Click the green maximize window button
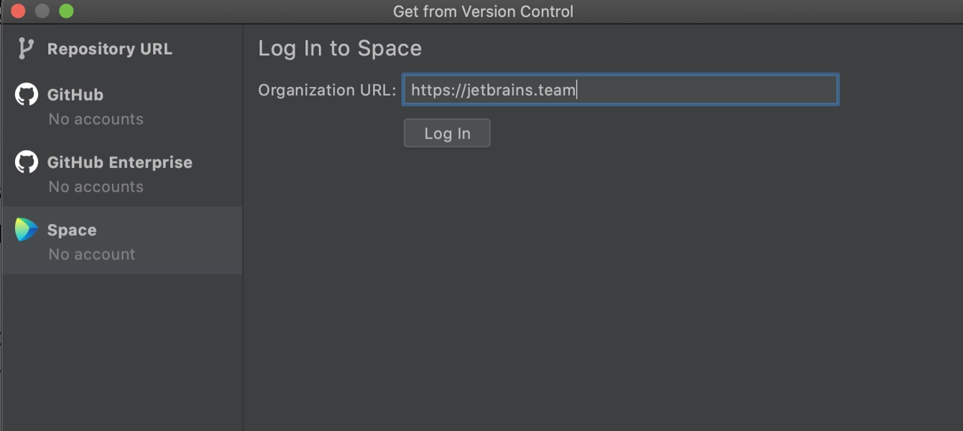The image size is (963, 431). [66, 11]
